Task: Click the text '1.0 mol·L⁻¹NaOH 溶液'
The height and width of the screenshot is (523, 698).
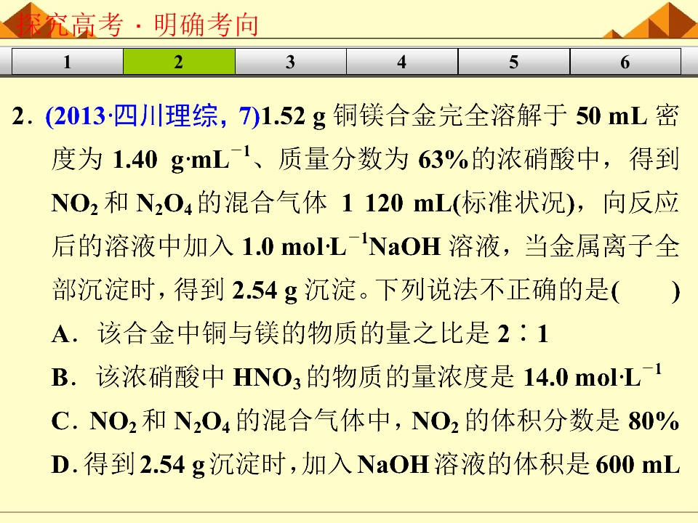Action: [x=371, y=246]
